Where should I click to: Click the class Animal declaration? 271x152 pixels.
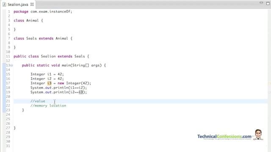click(28, 21)
